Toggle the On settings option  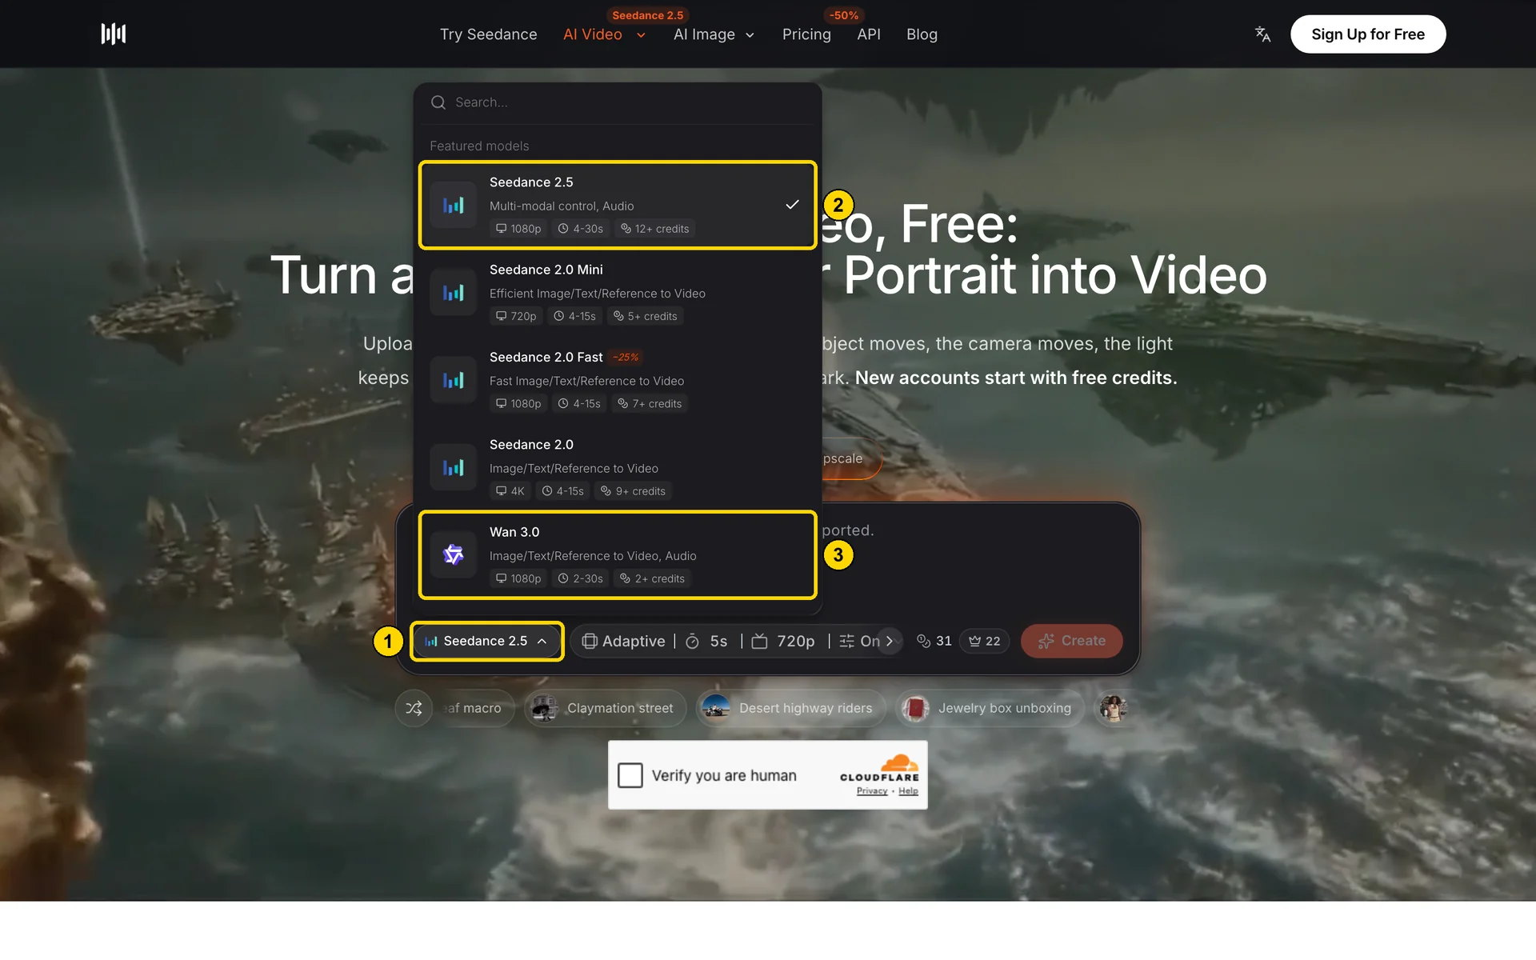[859, 641]
